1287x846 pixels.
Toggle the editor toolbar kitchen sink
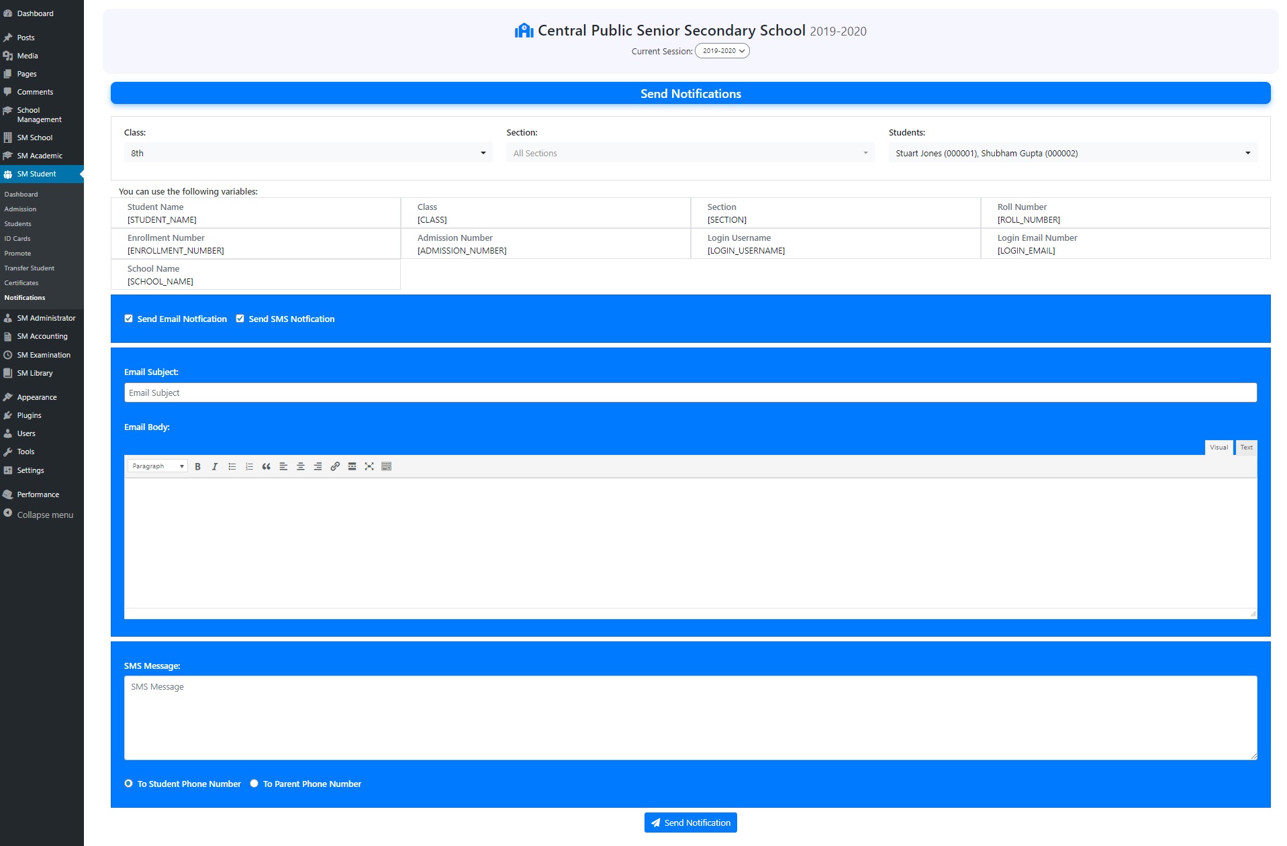pos(386,466)
